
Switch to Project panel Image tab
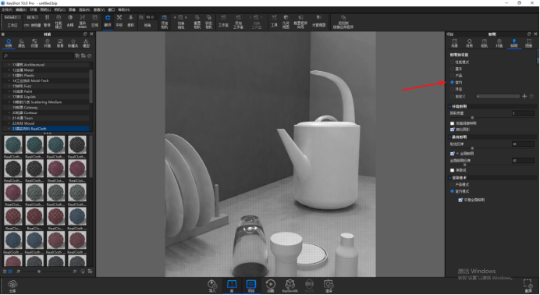click(528, 43)
